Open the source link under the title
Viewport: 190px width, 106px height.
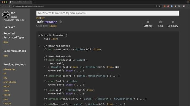(53, 26)
